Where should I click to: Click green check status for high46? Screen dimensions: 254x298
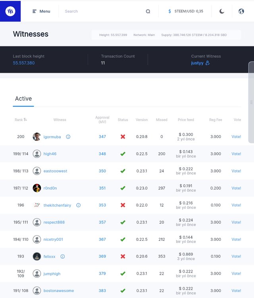pyautogui.click(x=123, y=154)
